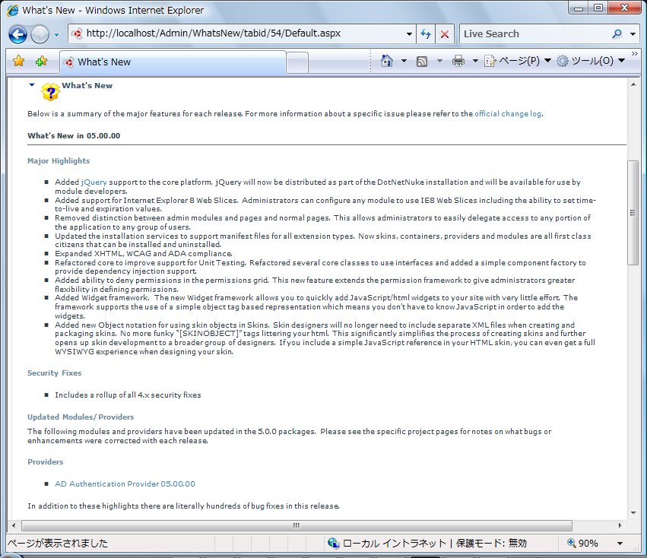Open the ページ(P) menu
Screen dimensions: 647x558
click(518, 61)
